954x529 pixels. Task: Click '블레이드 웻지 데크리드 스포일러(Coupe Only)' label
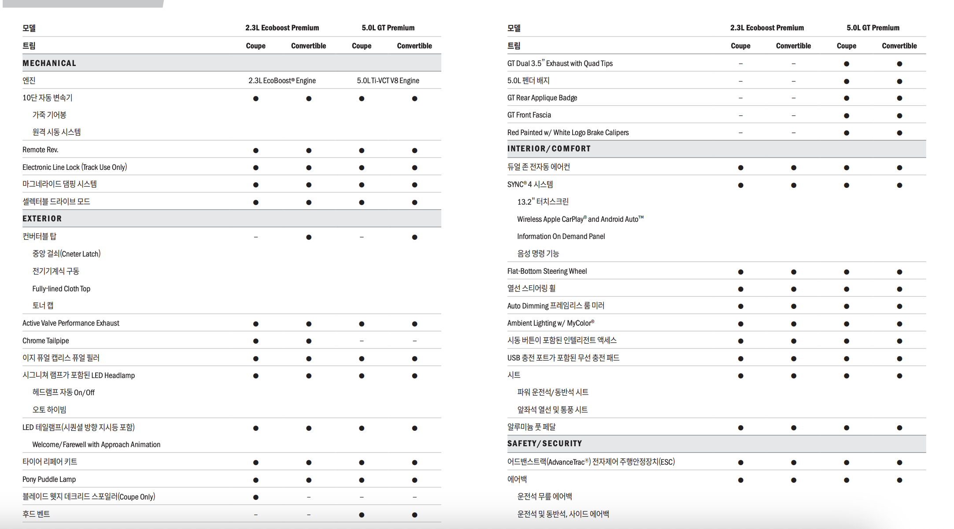pyautogui.click(x=89, y=496)
